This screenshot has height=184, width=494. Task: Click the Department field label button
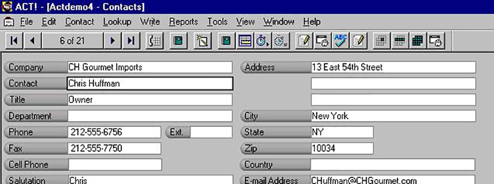pyautogui.click(x=36, y=116)
